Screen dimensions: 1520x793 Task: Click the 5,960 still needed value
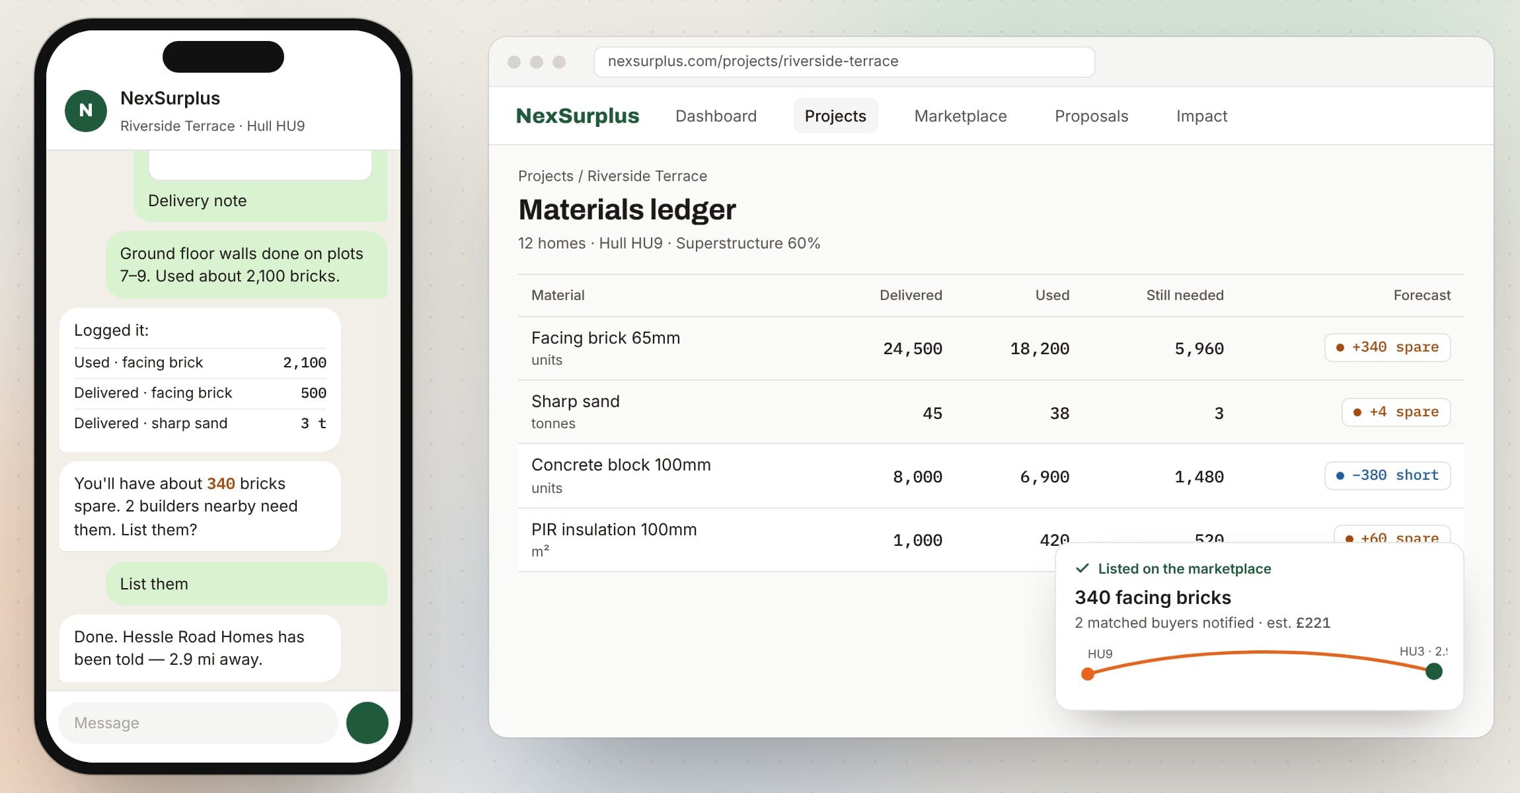pyautogui.click(x=1199, y=348)
